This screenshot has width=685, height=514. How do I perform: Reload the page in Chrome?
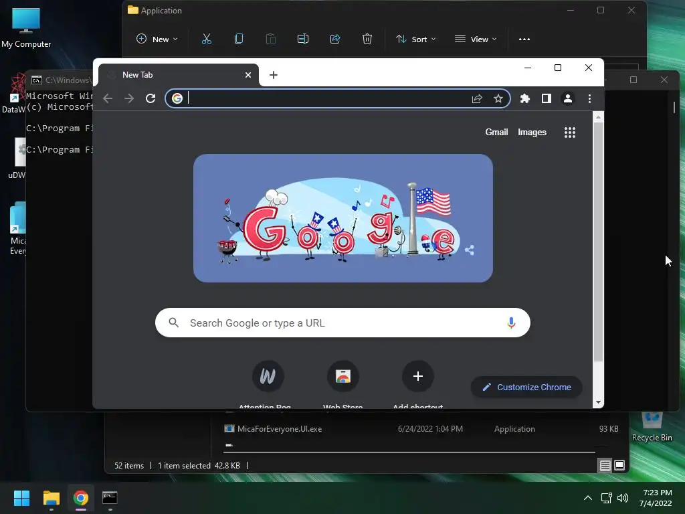[151, 98]
